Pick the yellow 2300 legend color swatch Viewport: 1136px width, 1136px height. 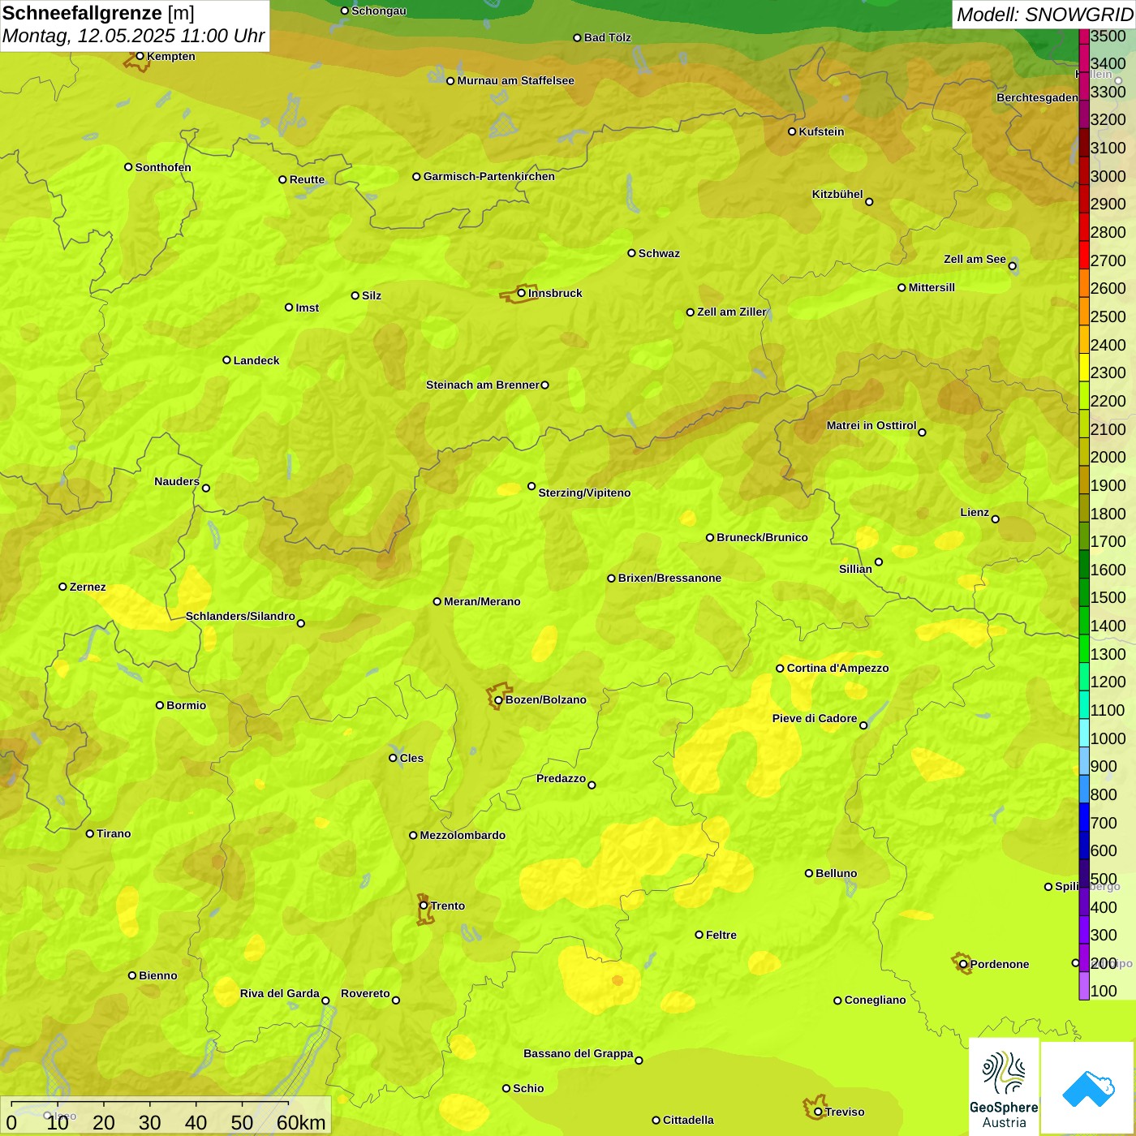[x=1084, y=368]
